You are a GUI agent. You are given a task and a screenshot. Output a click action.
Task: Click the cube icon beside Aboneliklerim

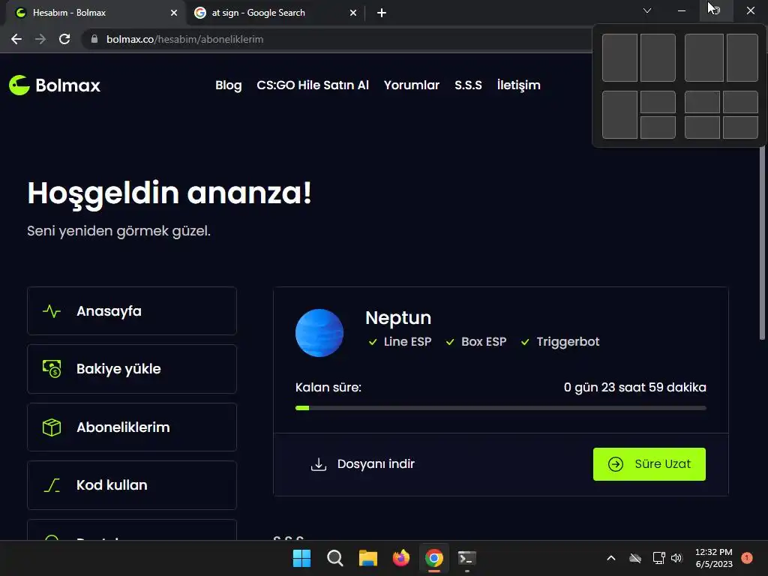point(52,427)
